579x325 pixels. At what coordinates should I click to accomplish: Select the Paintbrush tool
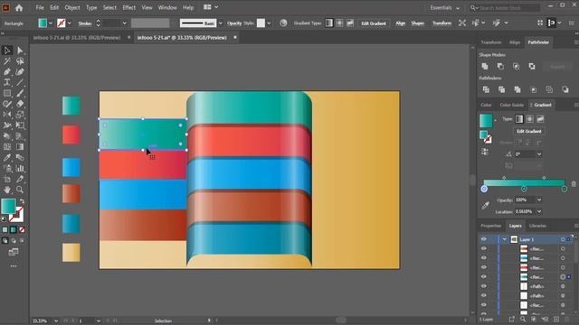coord(20,93)
